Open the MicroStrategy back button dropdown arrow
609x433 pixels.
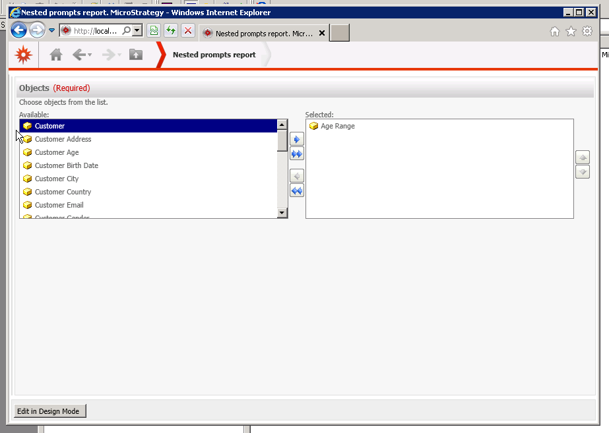tap(88, 55)
